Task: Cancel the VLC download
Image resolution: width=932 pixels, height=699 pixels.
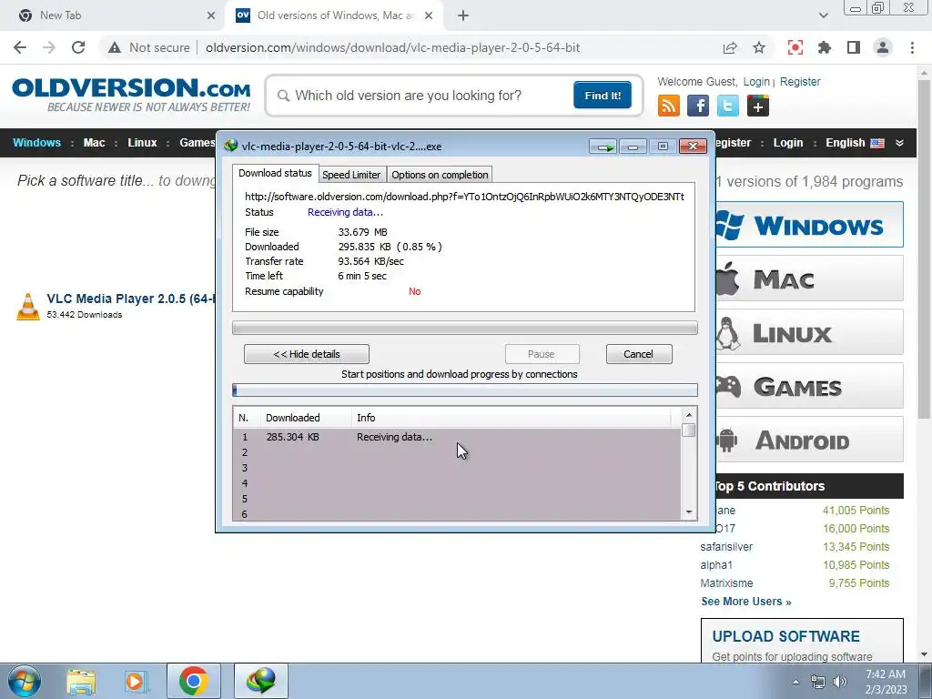Action: tap(639, 354)
